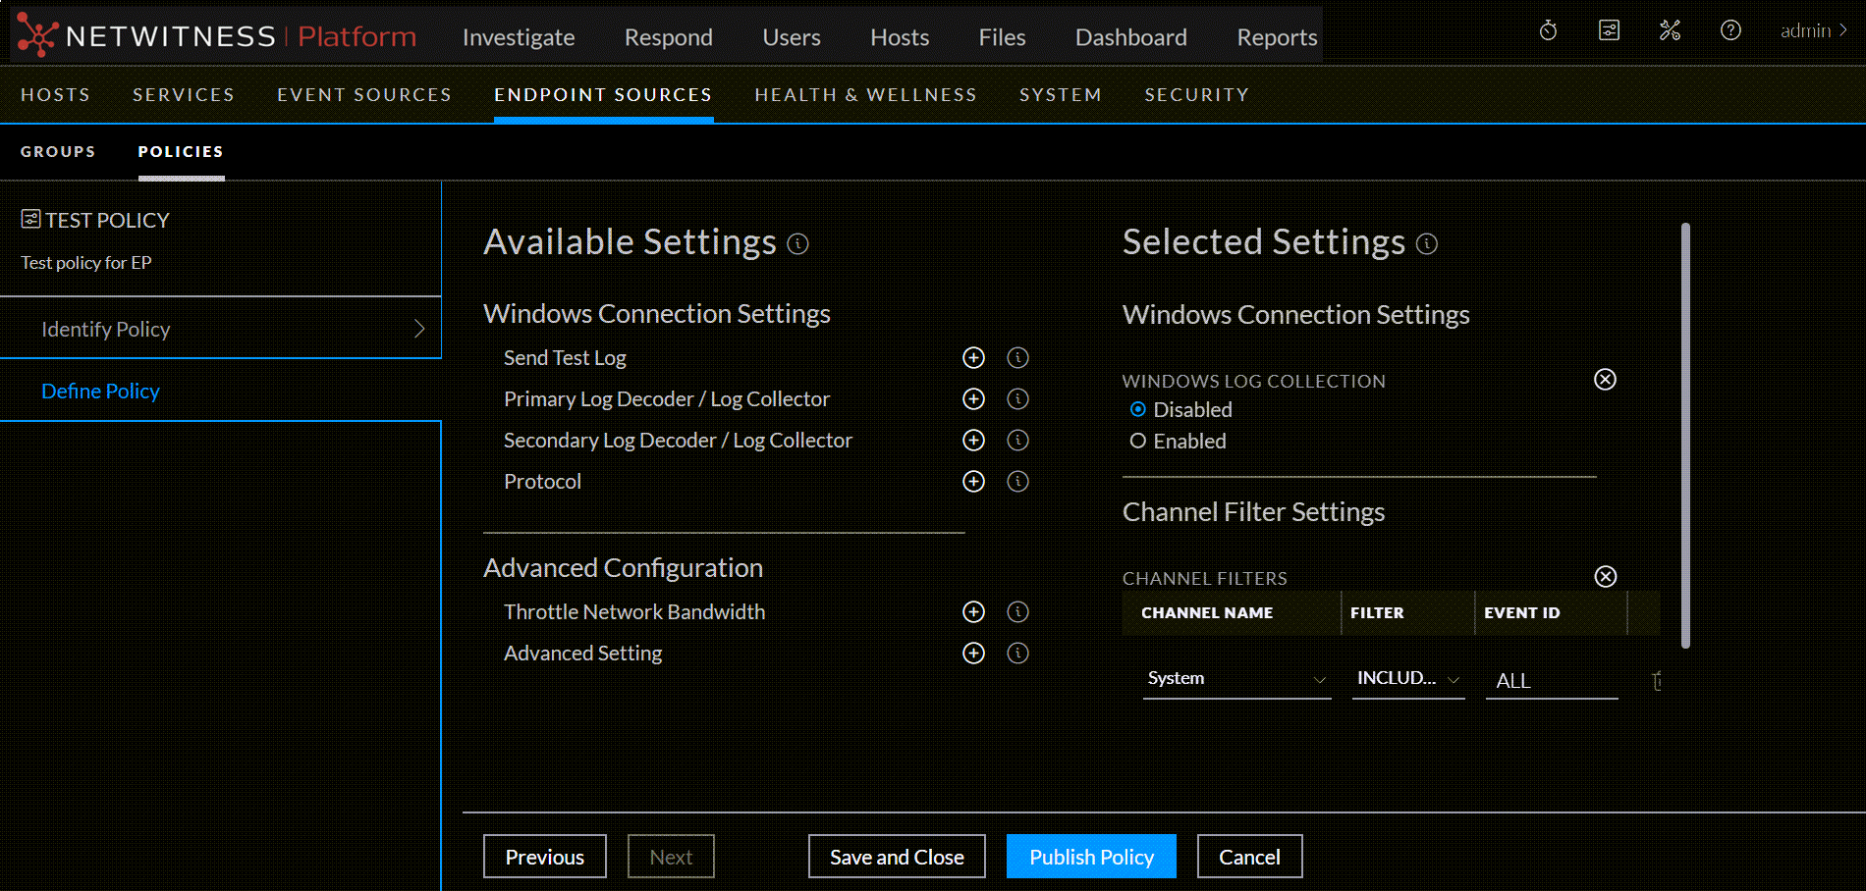Select Disabled for Windows Log Collection
Image resolution: width=1866 pixels, height=891 pixels.
(1138, 410)
